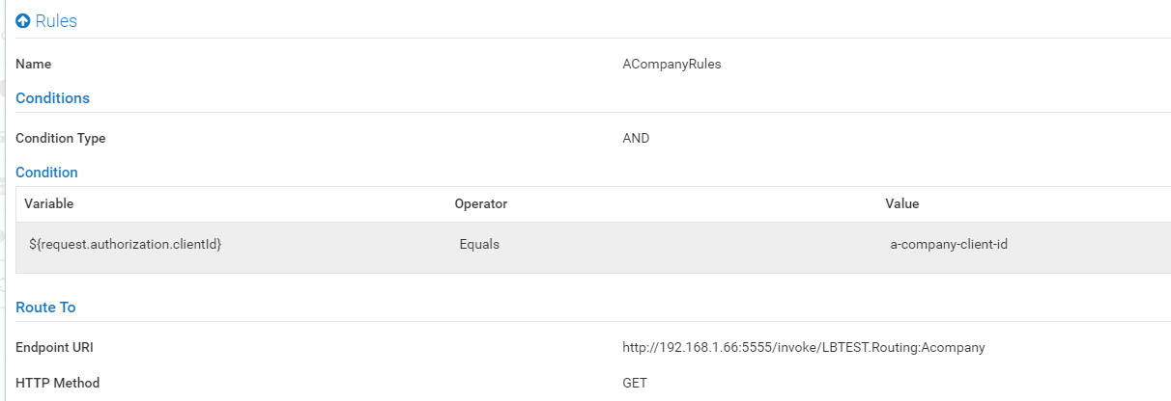The image size is (1171, 401).
Task: Select the a-company-client-id value cell
Action: 949,245
